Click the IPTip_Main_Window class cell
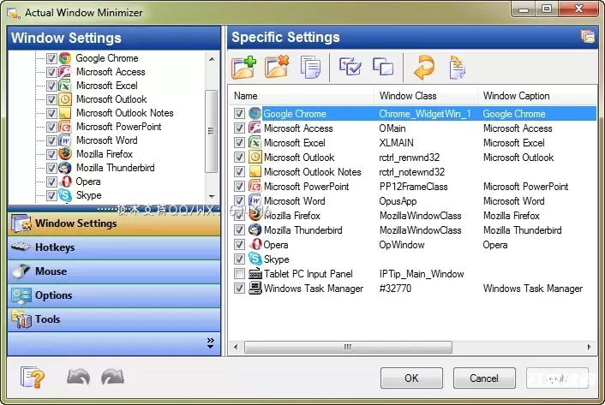Viewport: 605px width, 405px height. click(422, 274)
